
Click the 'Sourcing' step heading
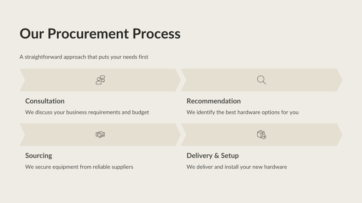coord(39,156)
